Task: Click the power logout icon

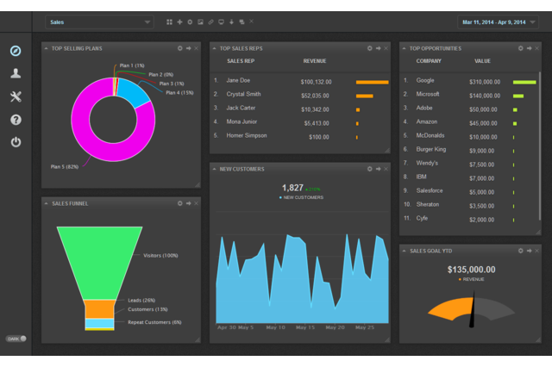Action: (x=16, y=142)
